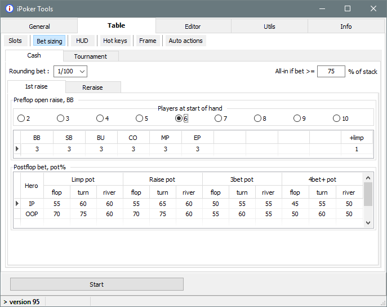Open the HUD section

pyautogui.click(x=82, y=41)
